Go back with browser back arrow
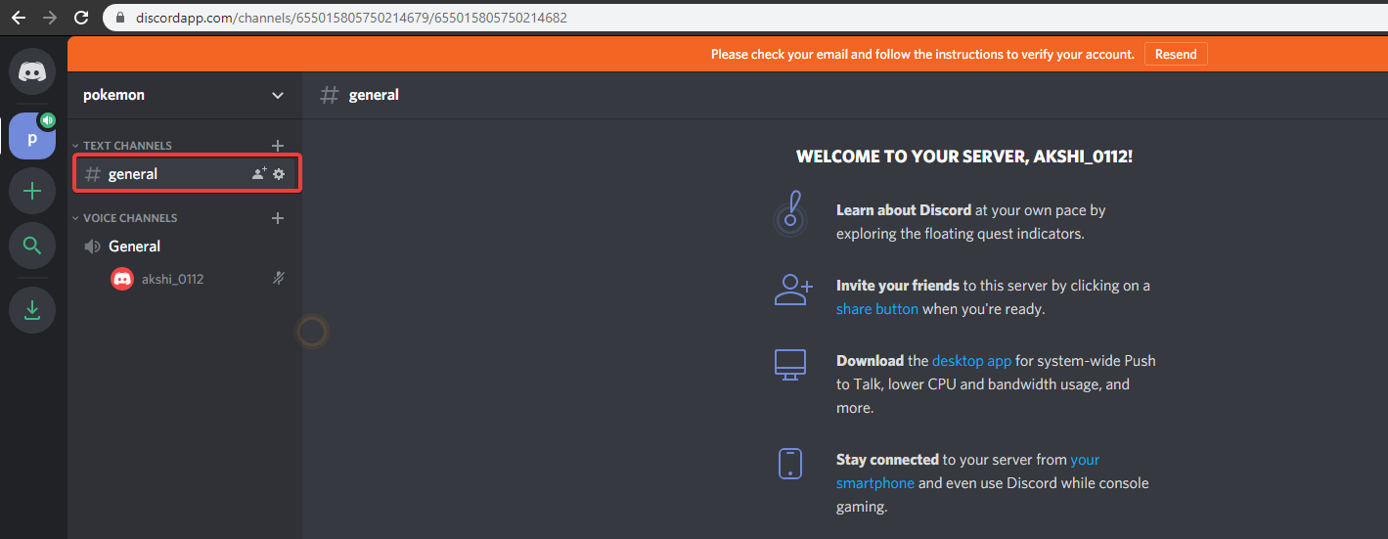This screenshot has height=539, width=1388. 19,18
